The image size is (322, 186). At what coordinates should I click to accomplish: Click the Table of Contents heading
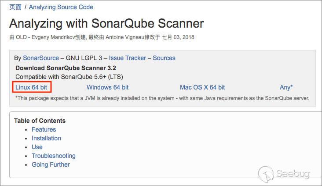[x=40, y=121]
